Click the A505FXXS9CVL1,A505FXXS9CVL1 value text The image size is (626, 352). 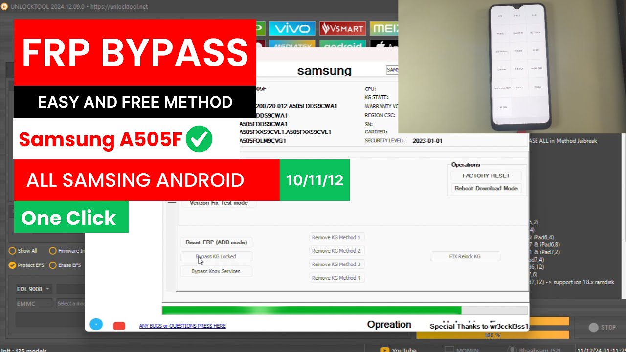285,132
